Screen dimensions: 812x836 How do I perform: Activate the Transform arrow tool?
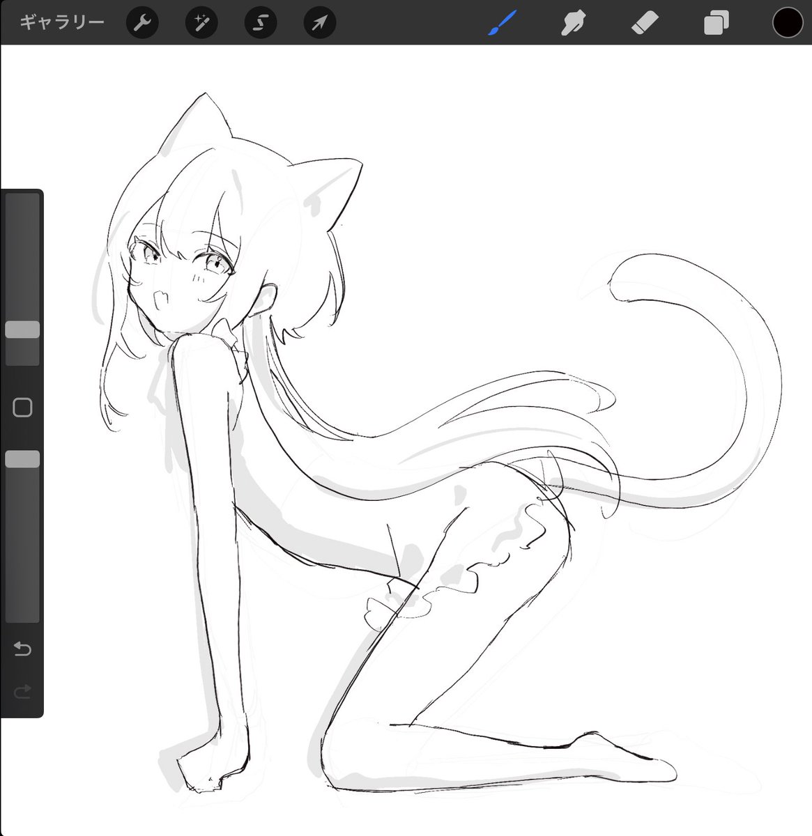coord(320,23)
